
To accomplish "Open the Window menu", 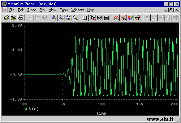I will (77, 10).
